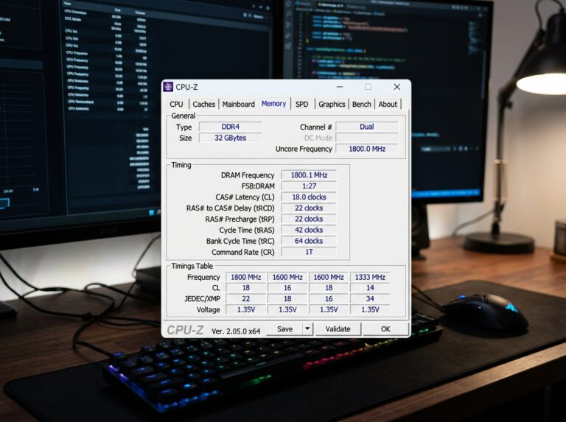This screenshot has height=422, width=566.
Task: Show the About tab
Action: [388, 105]
